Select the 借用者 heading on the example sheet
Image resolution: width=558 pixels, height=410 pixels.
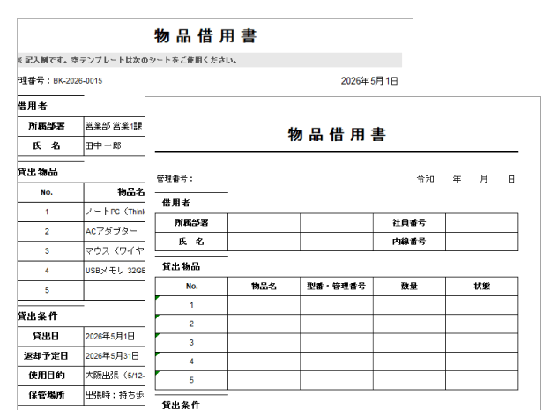(32, 106)
